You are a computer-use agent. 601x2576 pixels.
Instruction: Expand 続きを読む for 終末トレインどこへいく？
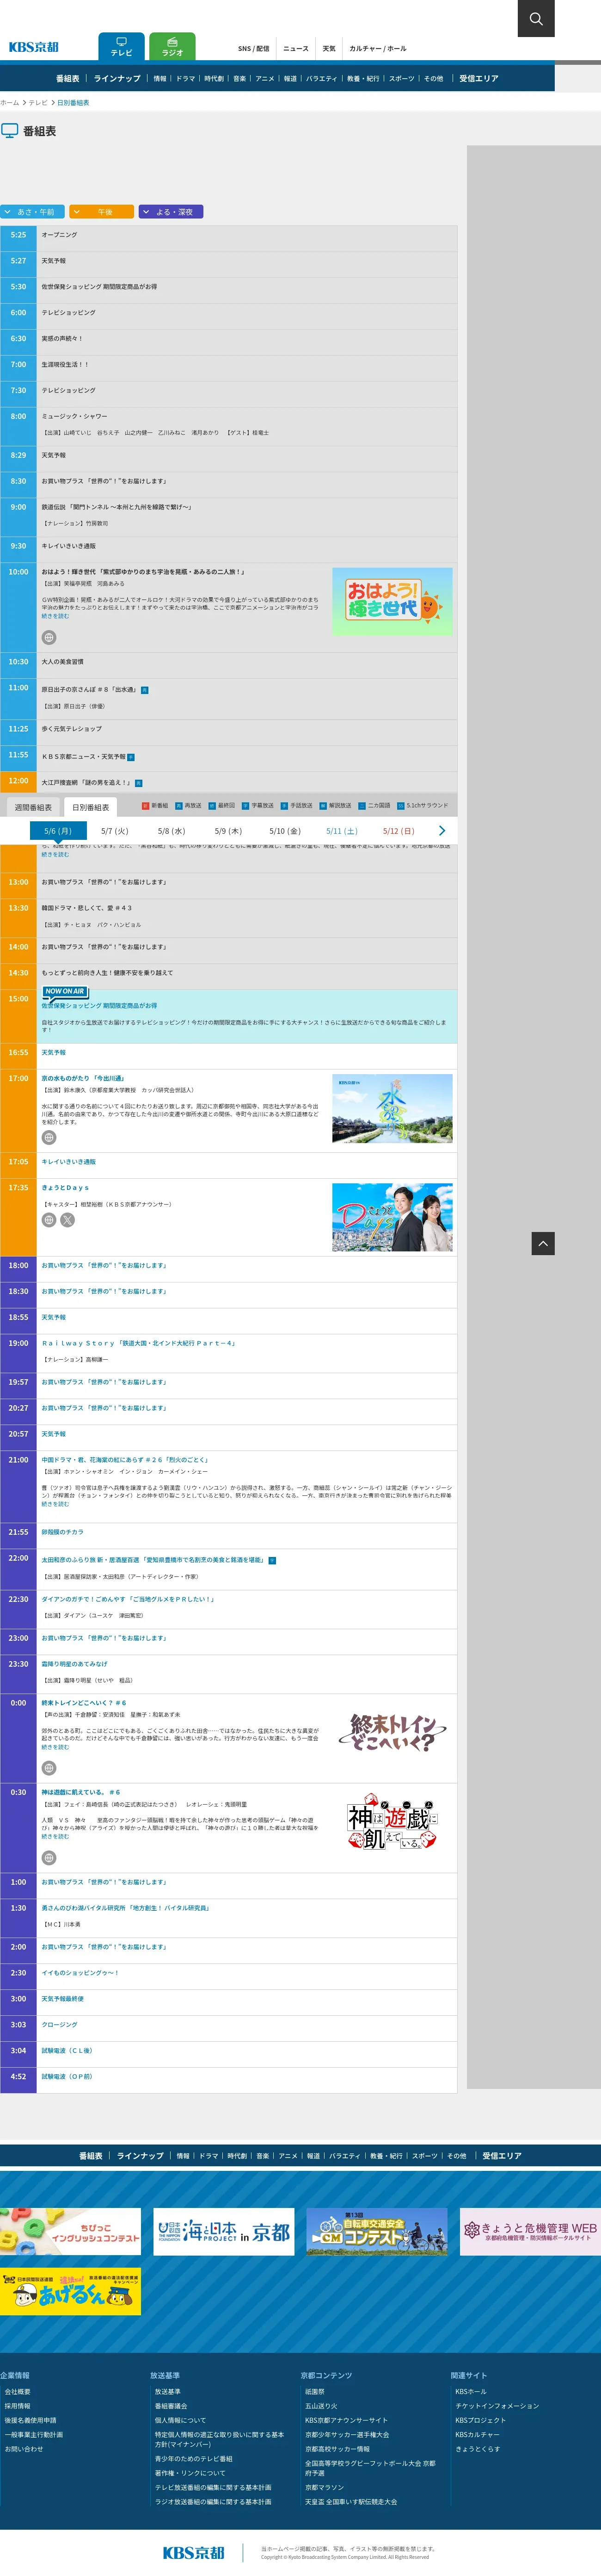pyautogui.click(x=55, y=1747)
